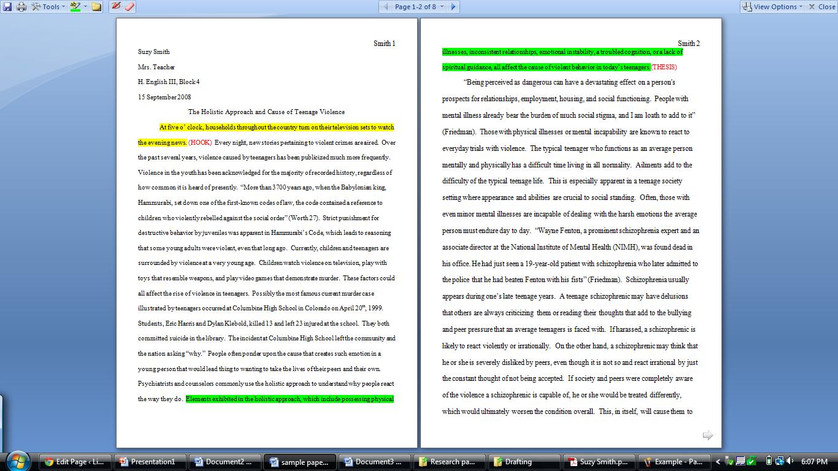Open the Page 1-2 of 8 dropdown
Viewport: 838px width, 471px height.
click(x=419, y=7)
